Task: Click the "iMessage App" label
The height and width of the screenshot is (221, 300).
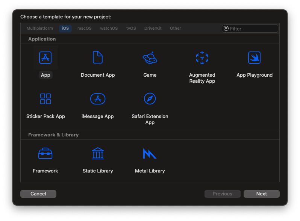Action: pyautogui.click(x=98, y=117)
